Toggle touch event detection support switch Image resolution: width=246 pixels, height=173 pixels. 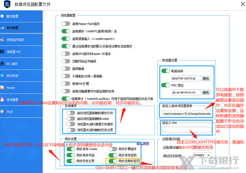[66, 91]
